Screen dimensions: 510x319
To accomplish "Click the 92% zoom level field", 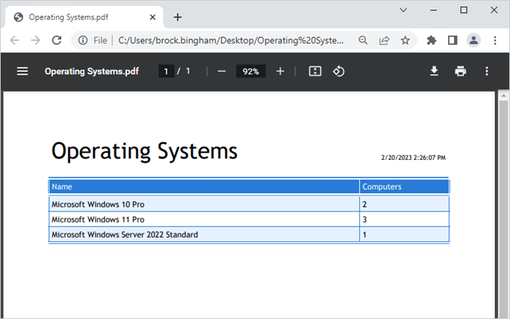I will coord(251,71).
